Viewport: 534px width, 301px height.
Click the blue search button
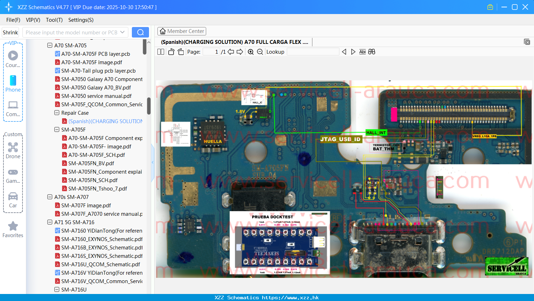point(140,32)
